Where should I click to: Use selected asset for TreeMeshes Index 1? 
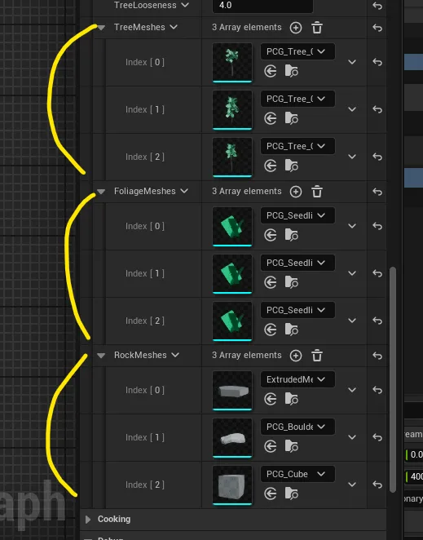(x=271, y=118)
